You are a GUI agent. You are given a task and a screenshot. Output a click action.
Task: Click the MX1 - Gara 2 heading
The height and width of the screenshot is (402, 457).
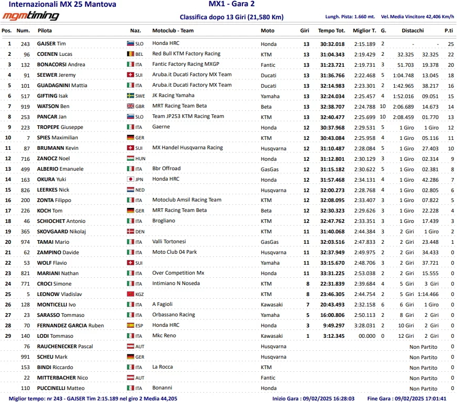[231, 4]
